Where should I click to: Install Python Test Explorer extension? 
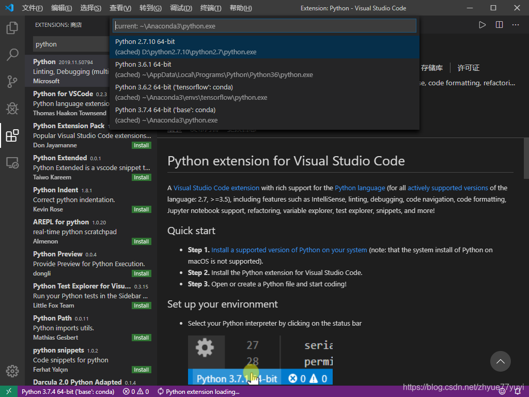tap(142, 306)
